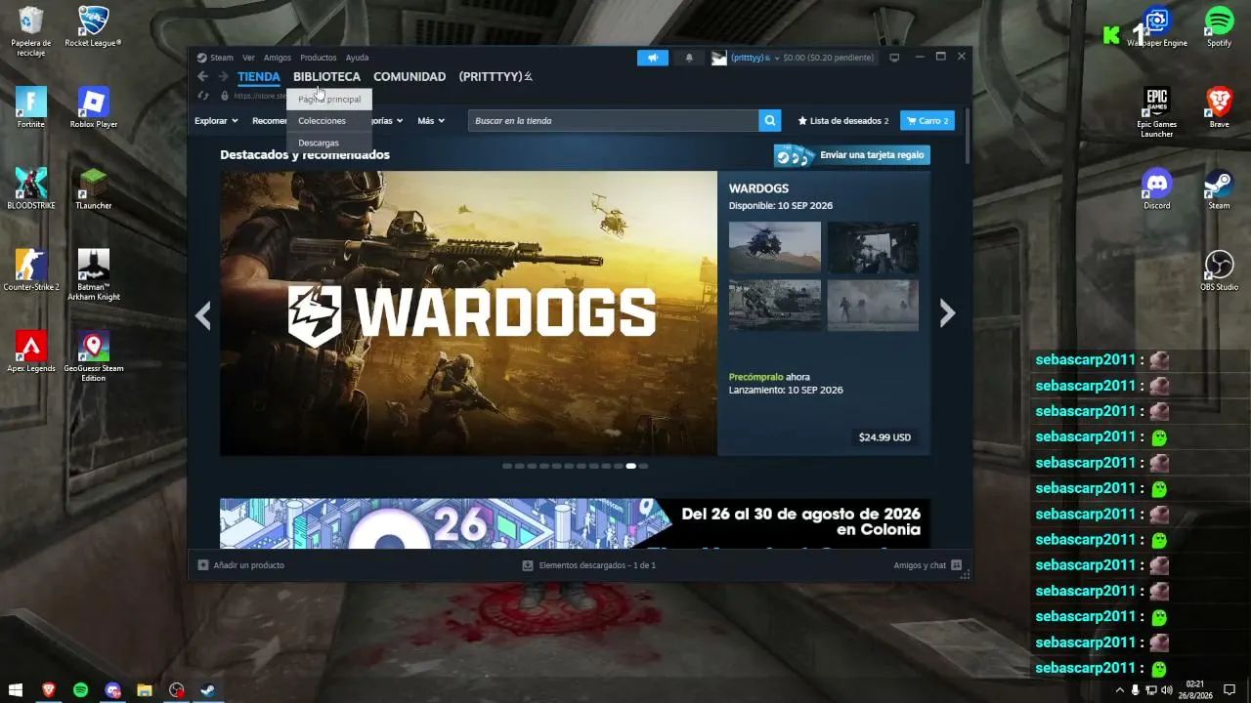Select the TLauncher desktop icon
Viewport: 1251px width, 703px height.
[93, 188]
